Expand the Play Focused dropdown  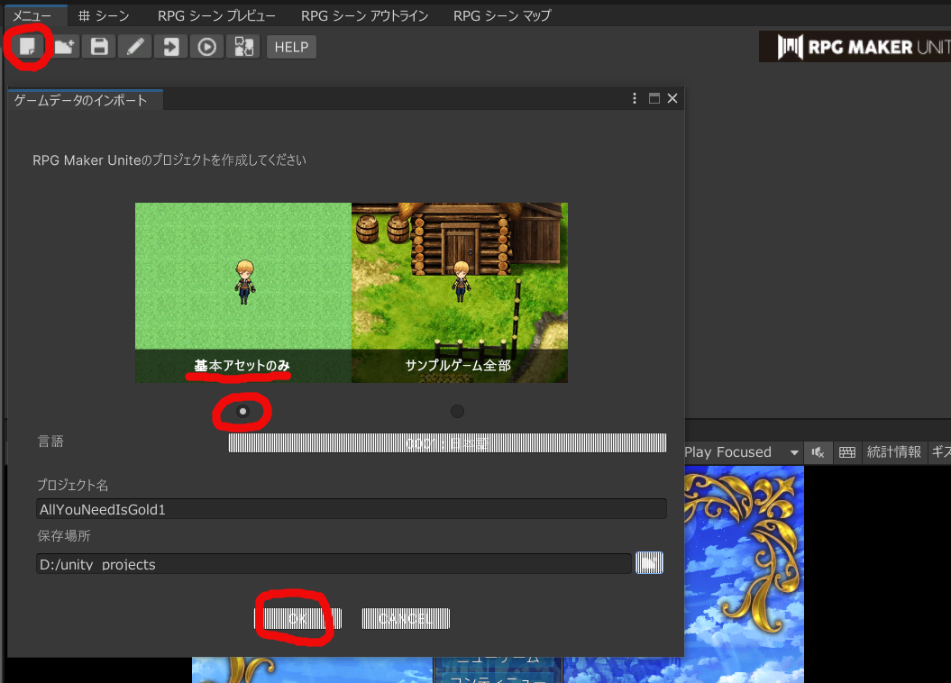click(x=794, y=452)
